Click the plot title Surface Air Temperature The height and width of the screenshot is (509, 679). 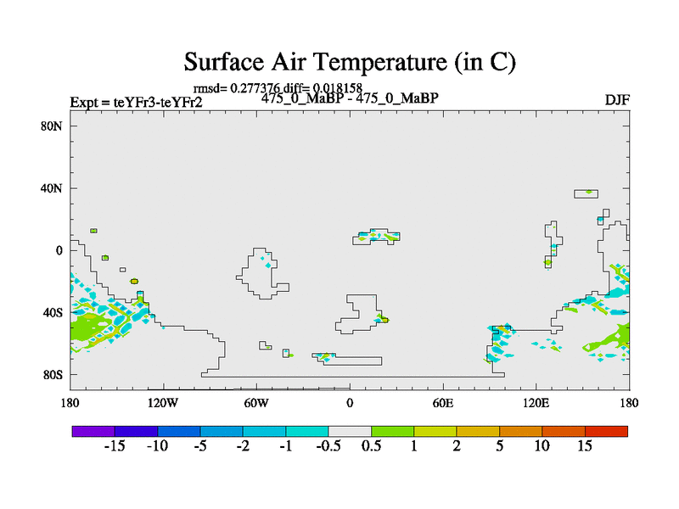pos(350,62)
